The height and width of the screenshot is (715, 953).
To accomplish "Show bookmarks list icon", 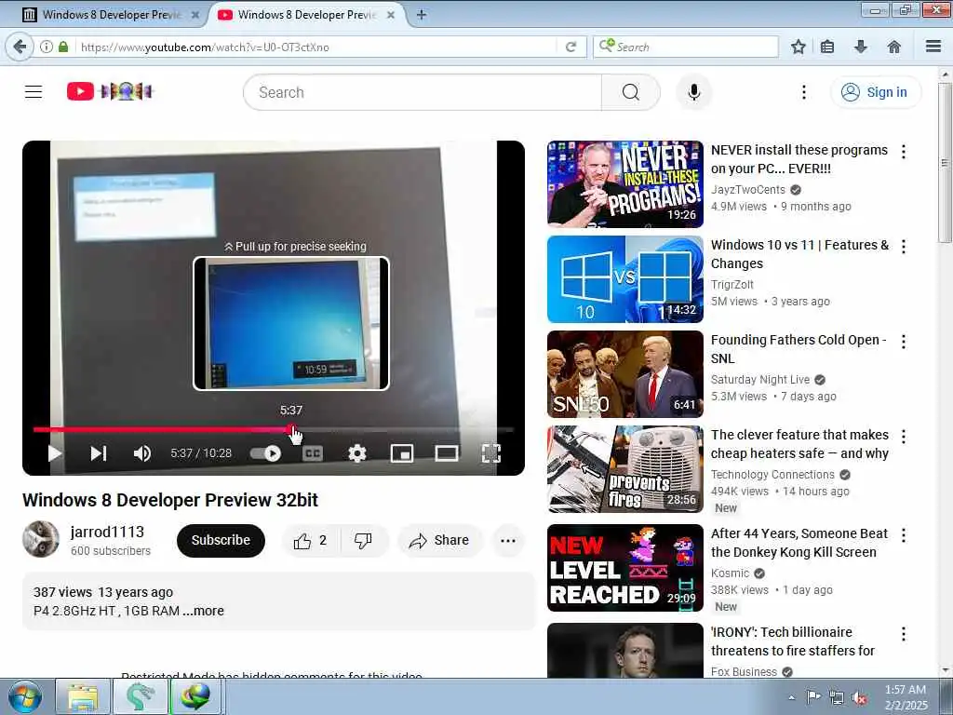I will [827, 47].
